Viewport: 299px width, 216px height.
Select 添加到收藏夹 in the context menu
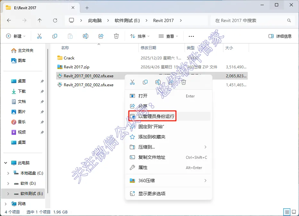(x=168, y=137)
